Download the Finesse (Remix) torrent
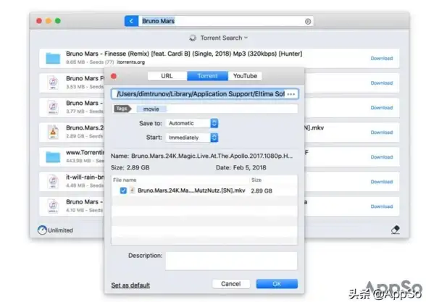Viewport: 426px width, 302px height. coord(382,59)
